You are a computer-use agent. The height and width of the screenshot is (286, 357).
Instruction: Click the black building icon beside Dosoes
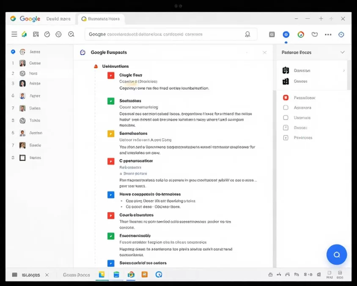286,81
